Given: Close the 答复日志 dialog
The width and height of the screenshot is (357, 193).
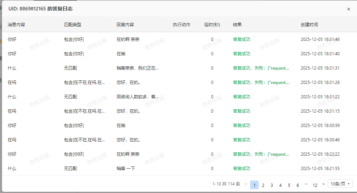Looking at the screenshot, I should pos(348,9).
